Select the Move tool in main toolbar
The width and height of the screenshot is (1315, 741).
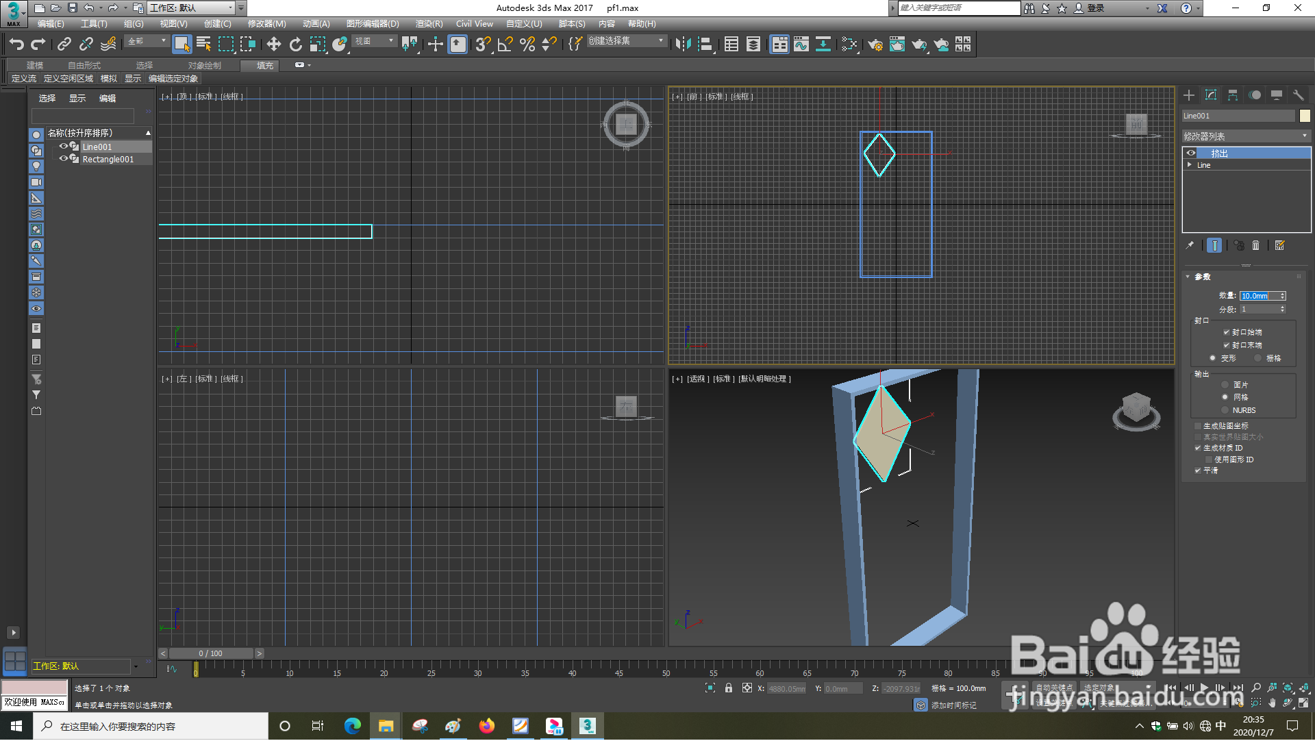(273, 45)
